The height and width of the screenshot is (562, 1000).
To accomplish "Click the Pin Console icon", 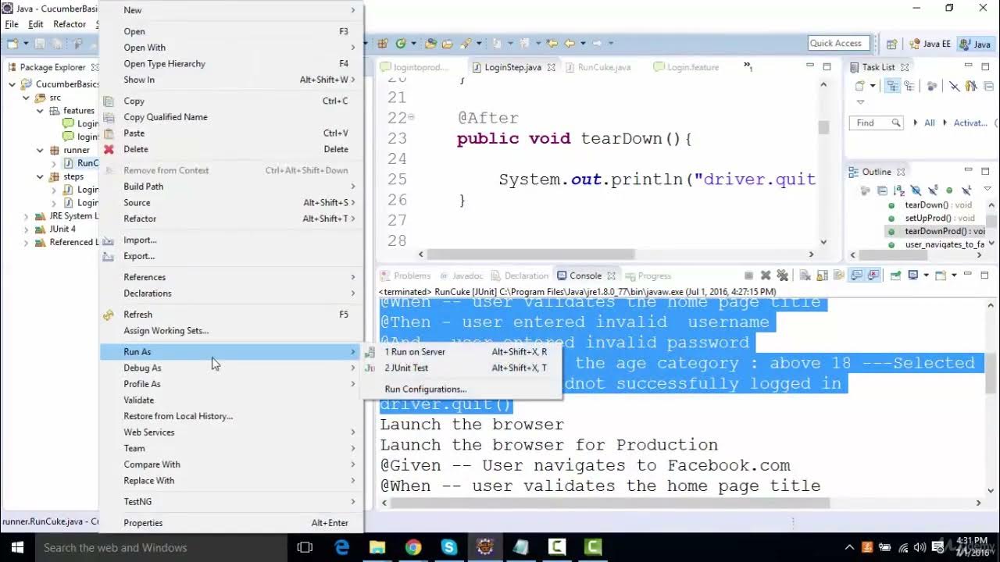I will (x=895, y=276).
